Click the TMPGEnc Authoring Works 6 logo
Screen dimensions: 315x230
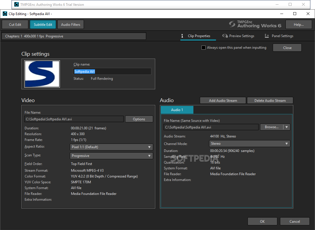[255, 24]
